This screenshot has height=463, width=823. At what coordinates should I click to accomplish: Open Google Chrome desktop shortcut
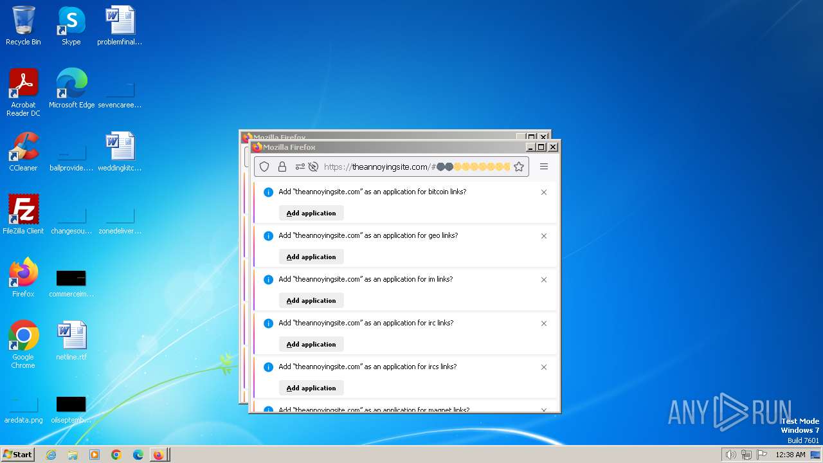23,345
